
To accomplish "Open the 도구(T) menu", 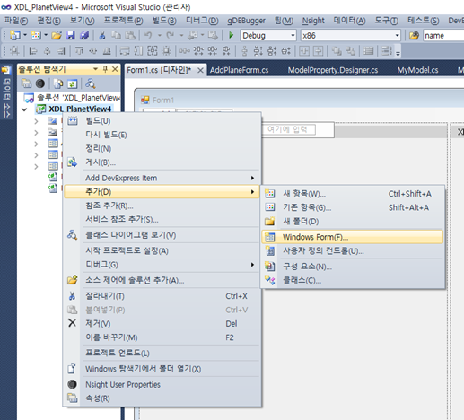I will tap(386, 21).
